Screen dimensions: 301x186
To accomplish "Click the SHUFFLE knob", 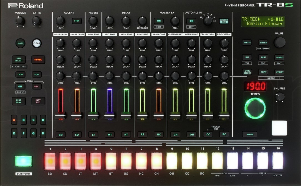I will 280,96.
